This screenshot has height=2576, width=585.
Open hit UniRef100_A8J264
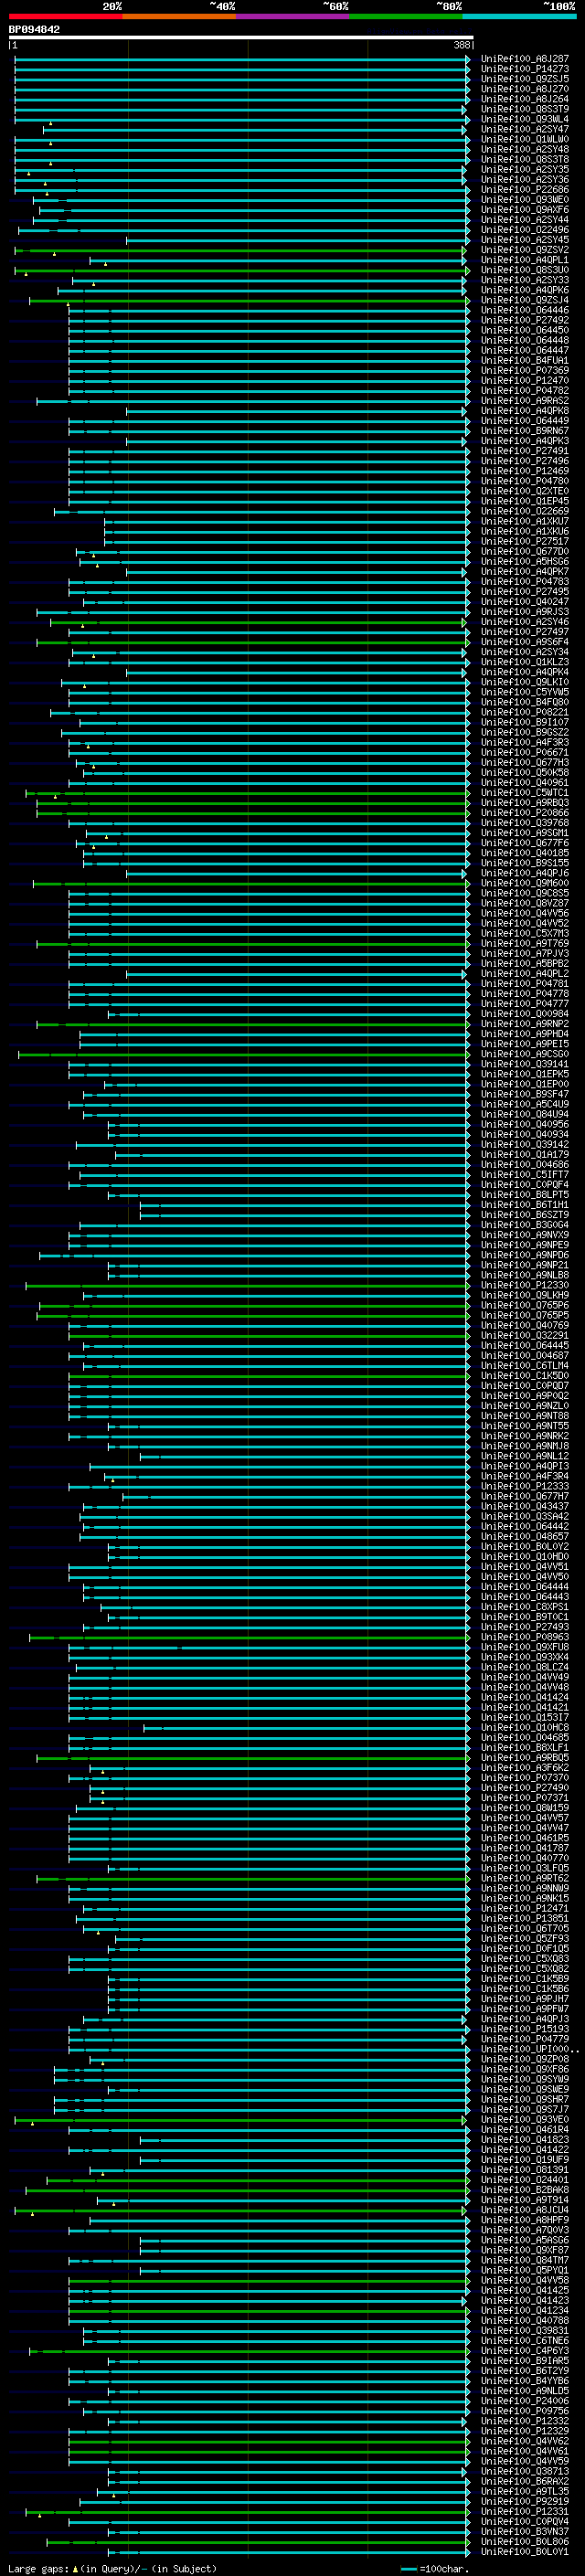click(525, 99)
